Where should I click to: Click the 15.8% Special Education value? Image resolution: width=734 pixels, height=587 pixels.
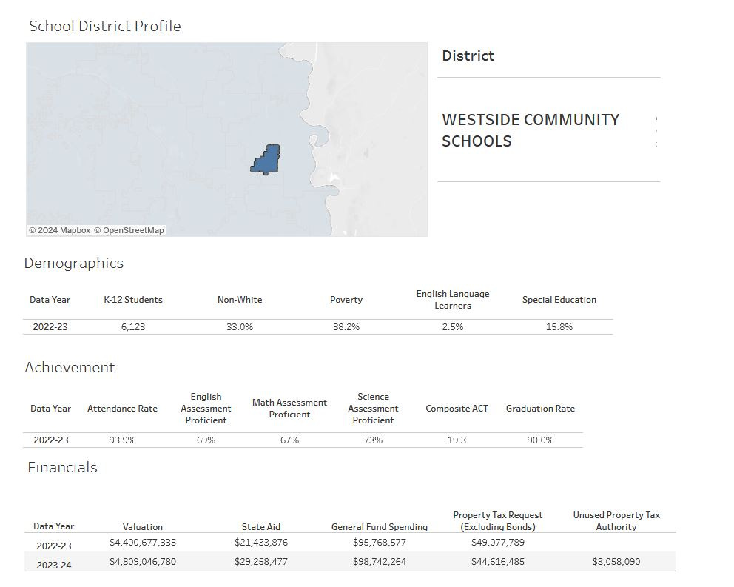pos(559,327)
